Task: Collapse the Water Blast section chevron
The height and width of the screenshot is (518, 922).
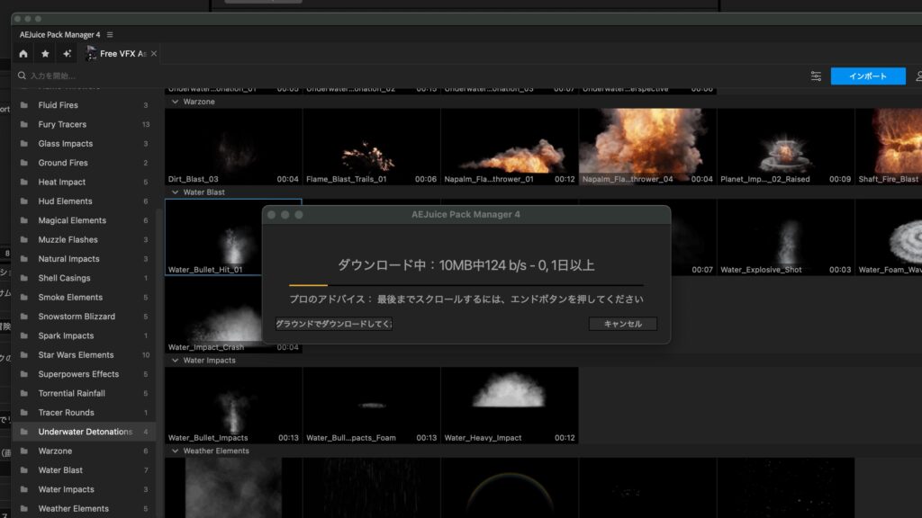Action: point(175,192)
